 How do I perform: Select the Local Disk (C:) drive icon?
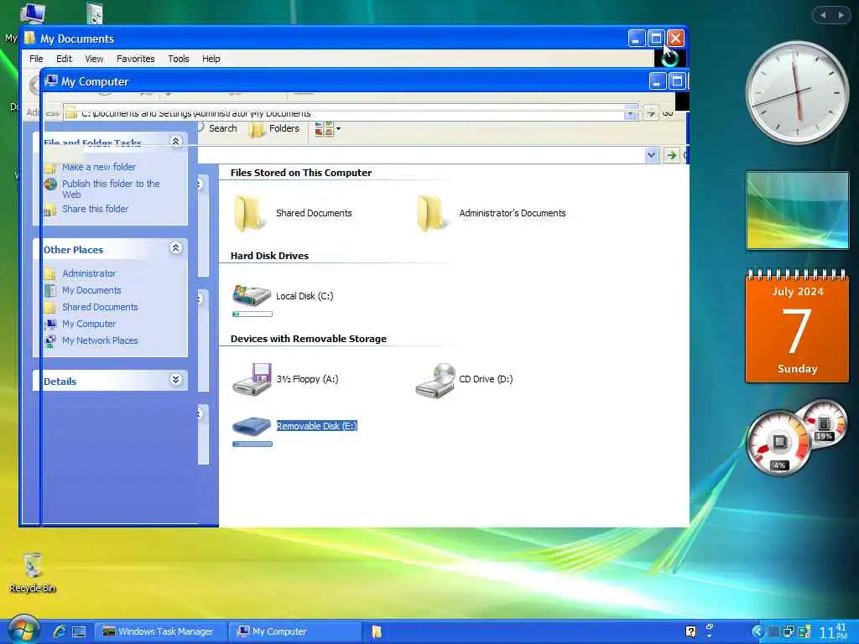252,296
